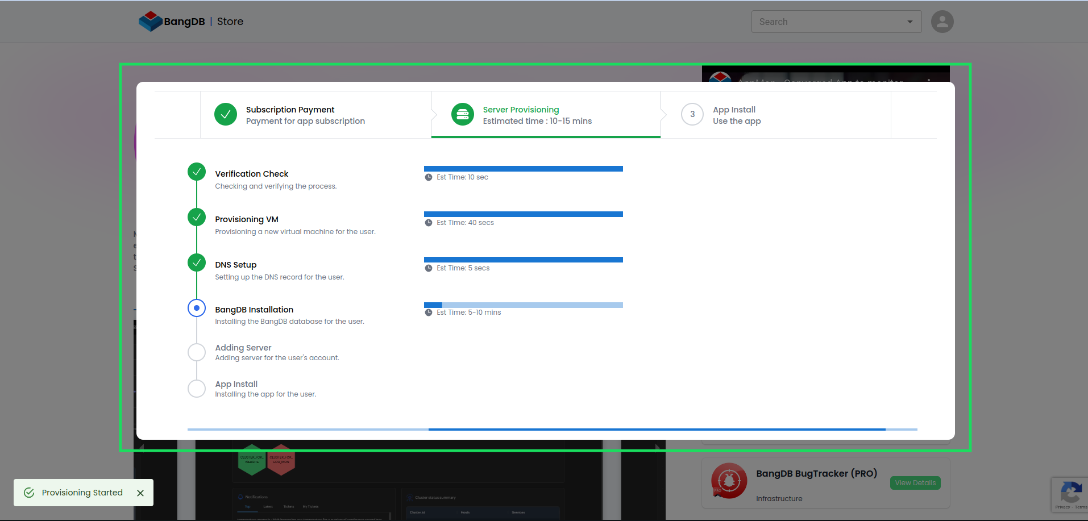Click the 'Adding Server' step title

click(243, 348)
